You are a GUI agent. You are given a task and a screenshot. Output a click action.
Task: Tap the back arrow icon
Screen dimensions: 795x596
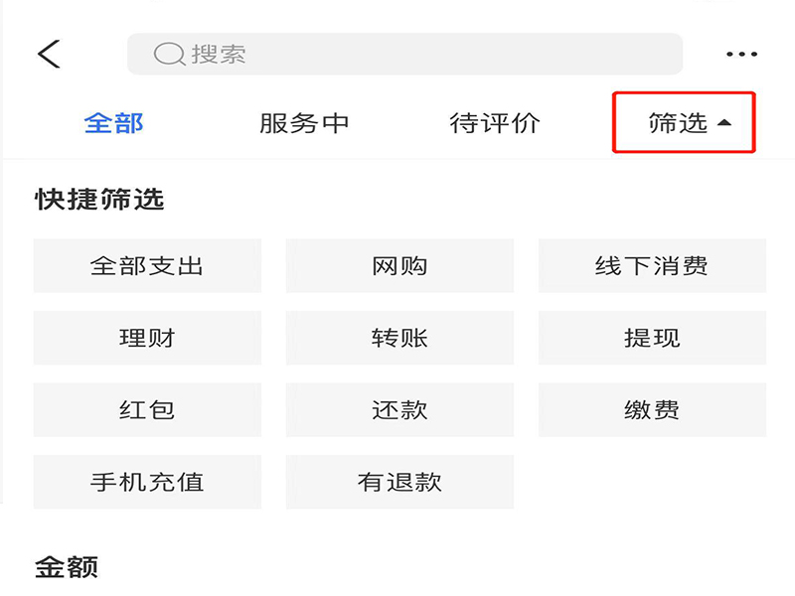[49, 54]
